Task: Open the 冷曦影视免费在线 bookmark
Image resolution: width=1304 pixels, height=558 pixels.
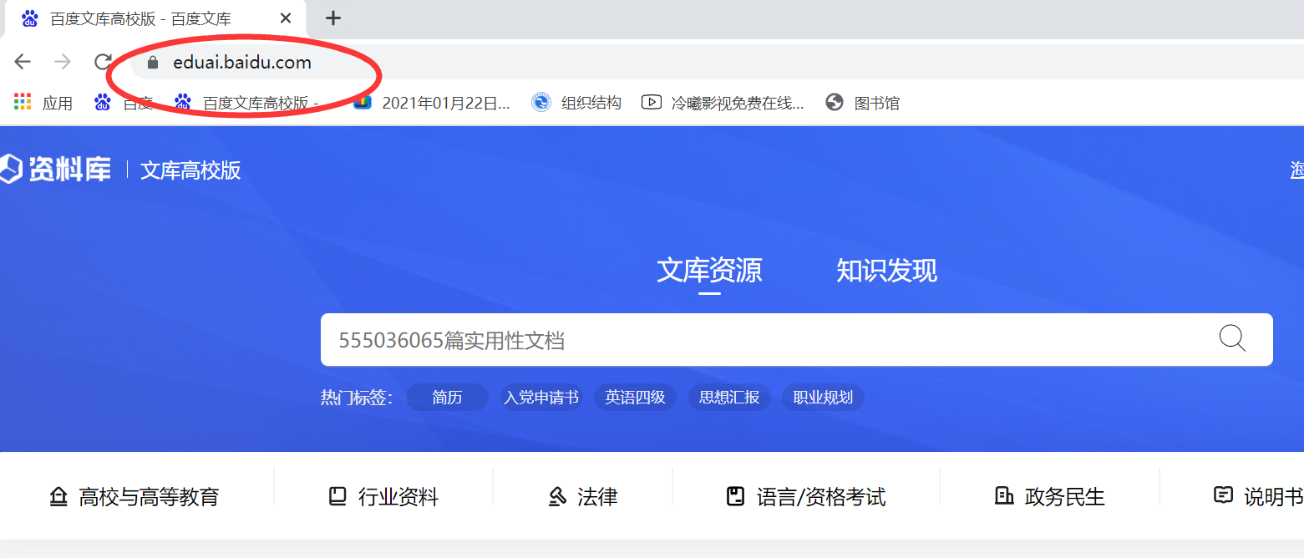Action: [723, 103]
